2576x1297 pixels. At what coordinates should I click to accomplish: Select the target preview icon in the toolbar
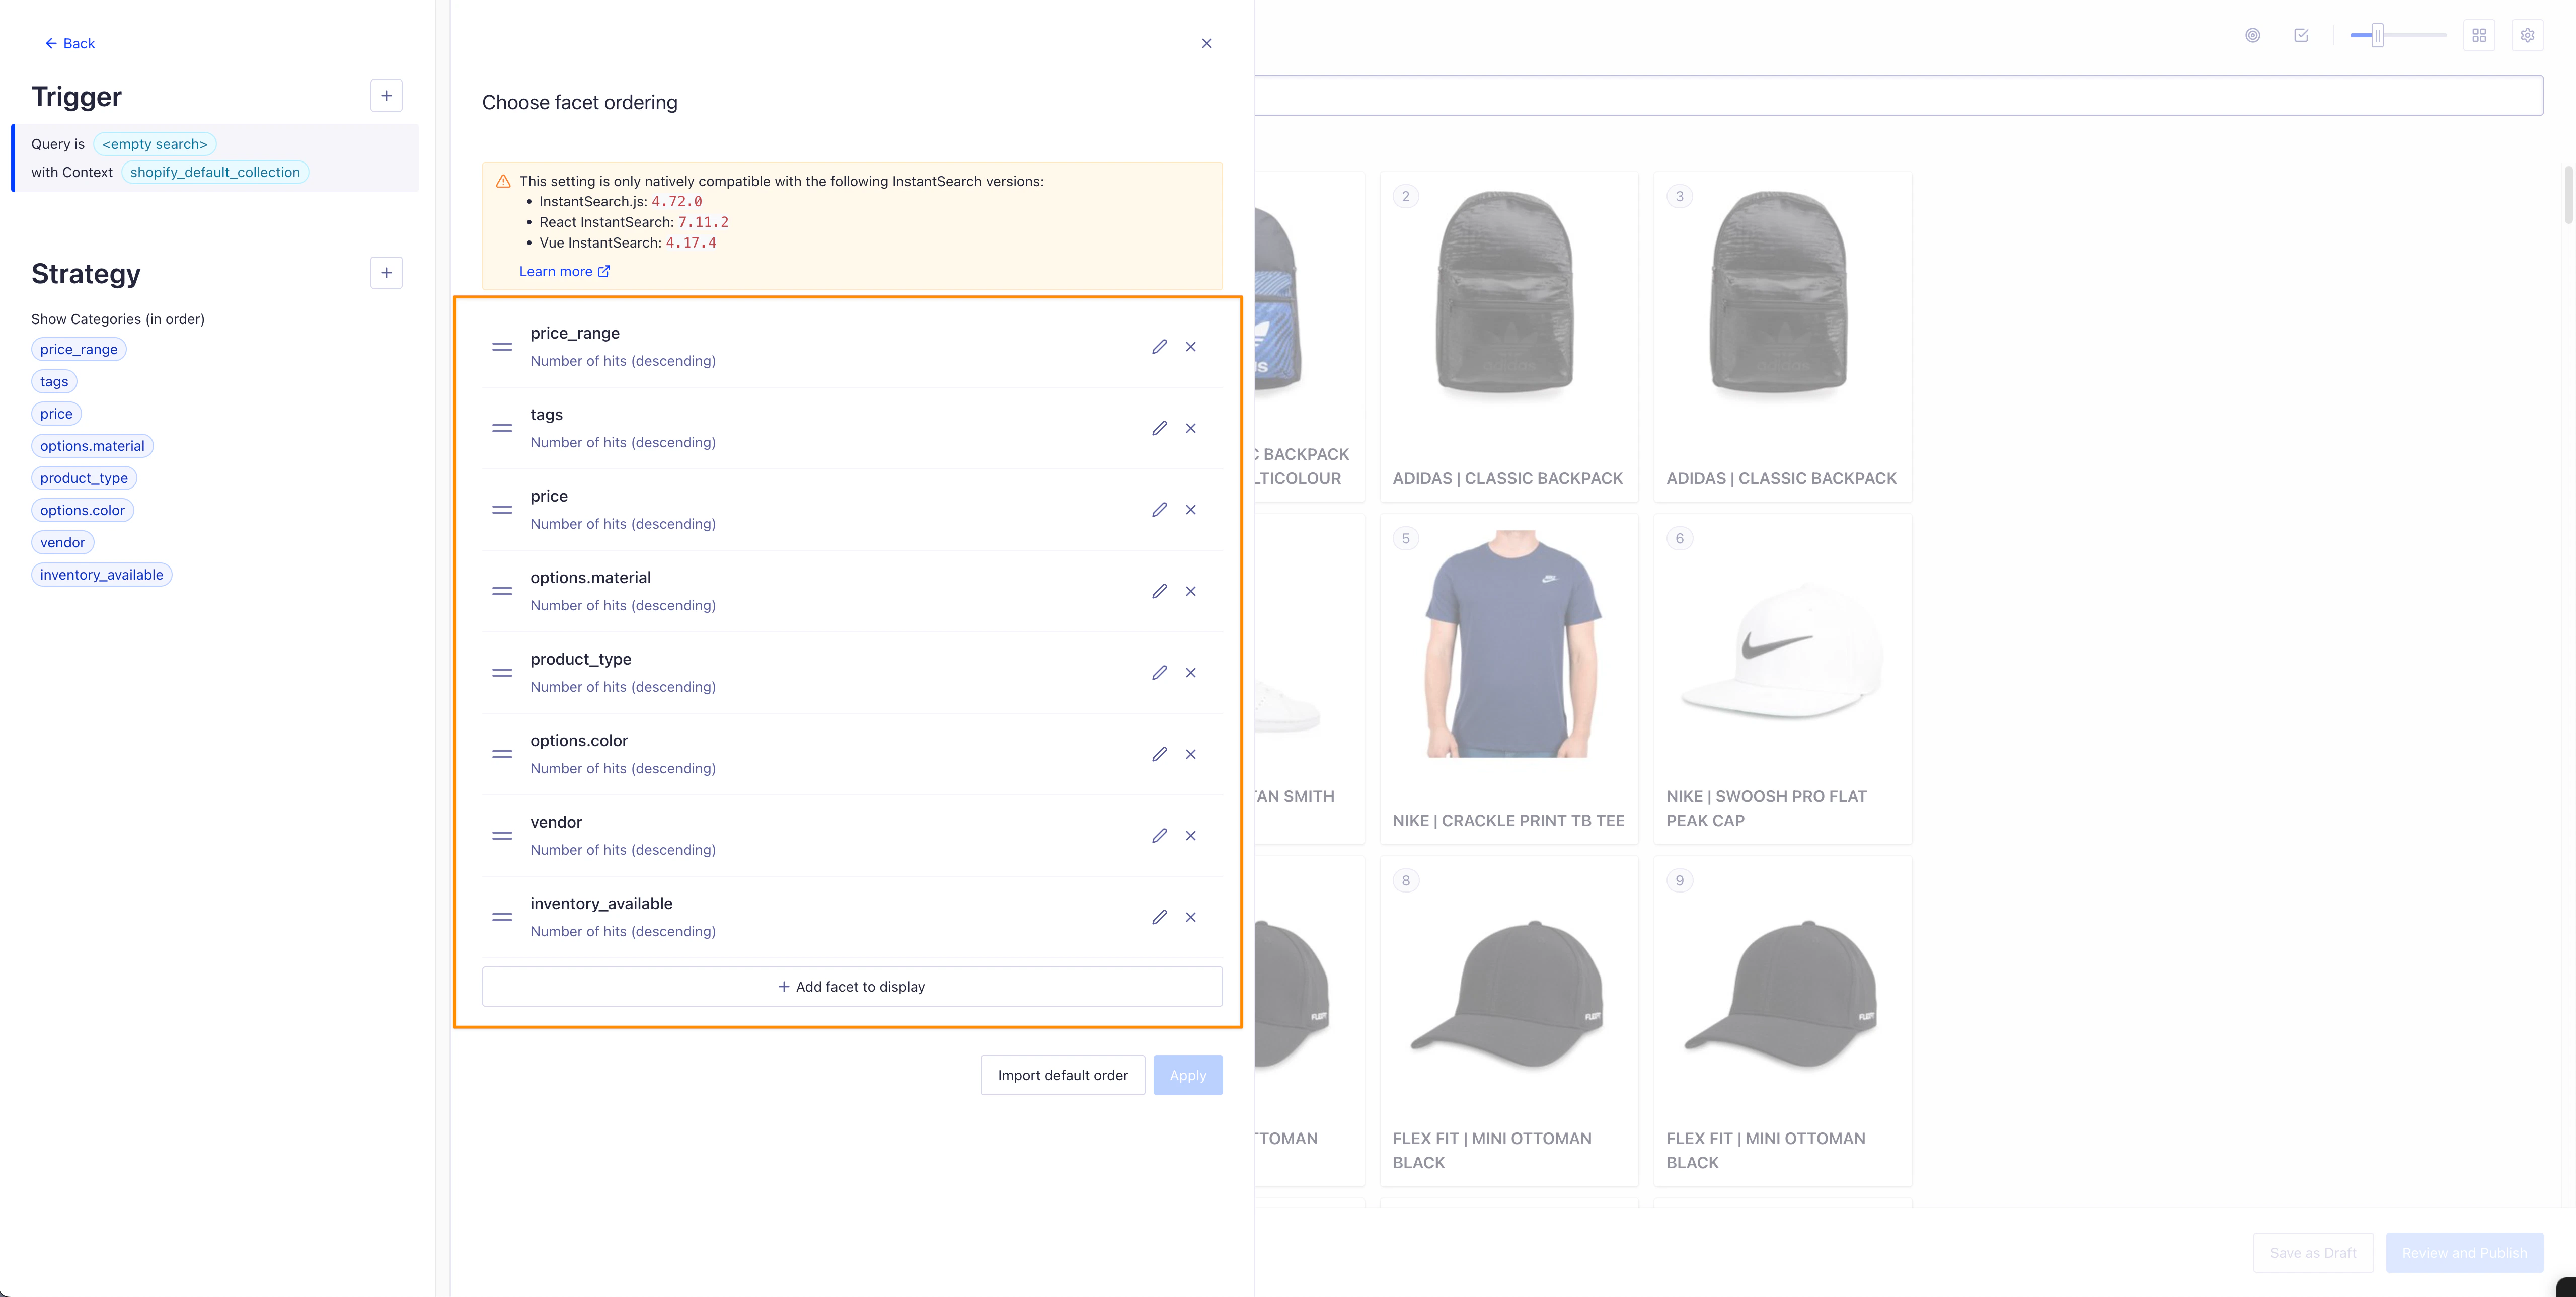pos(2253,34)
